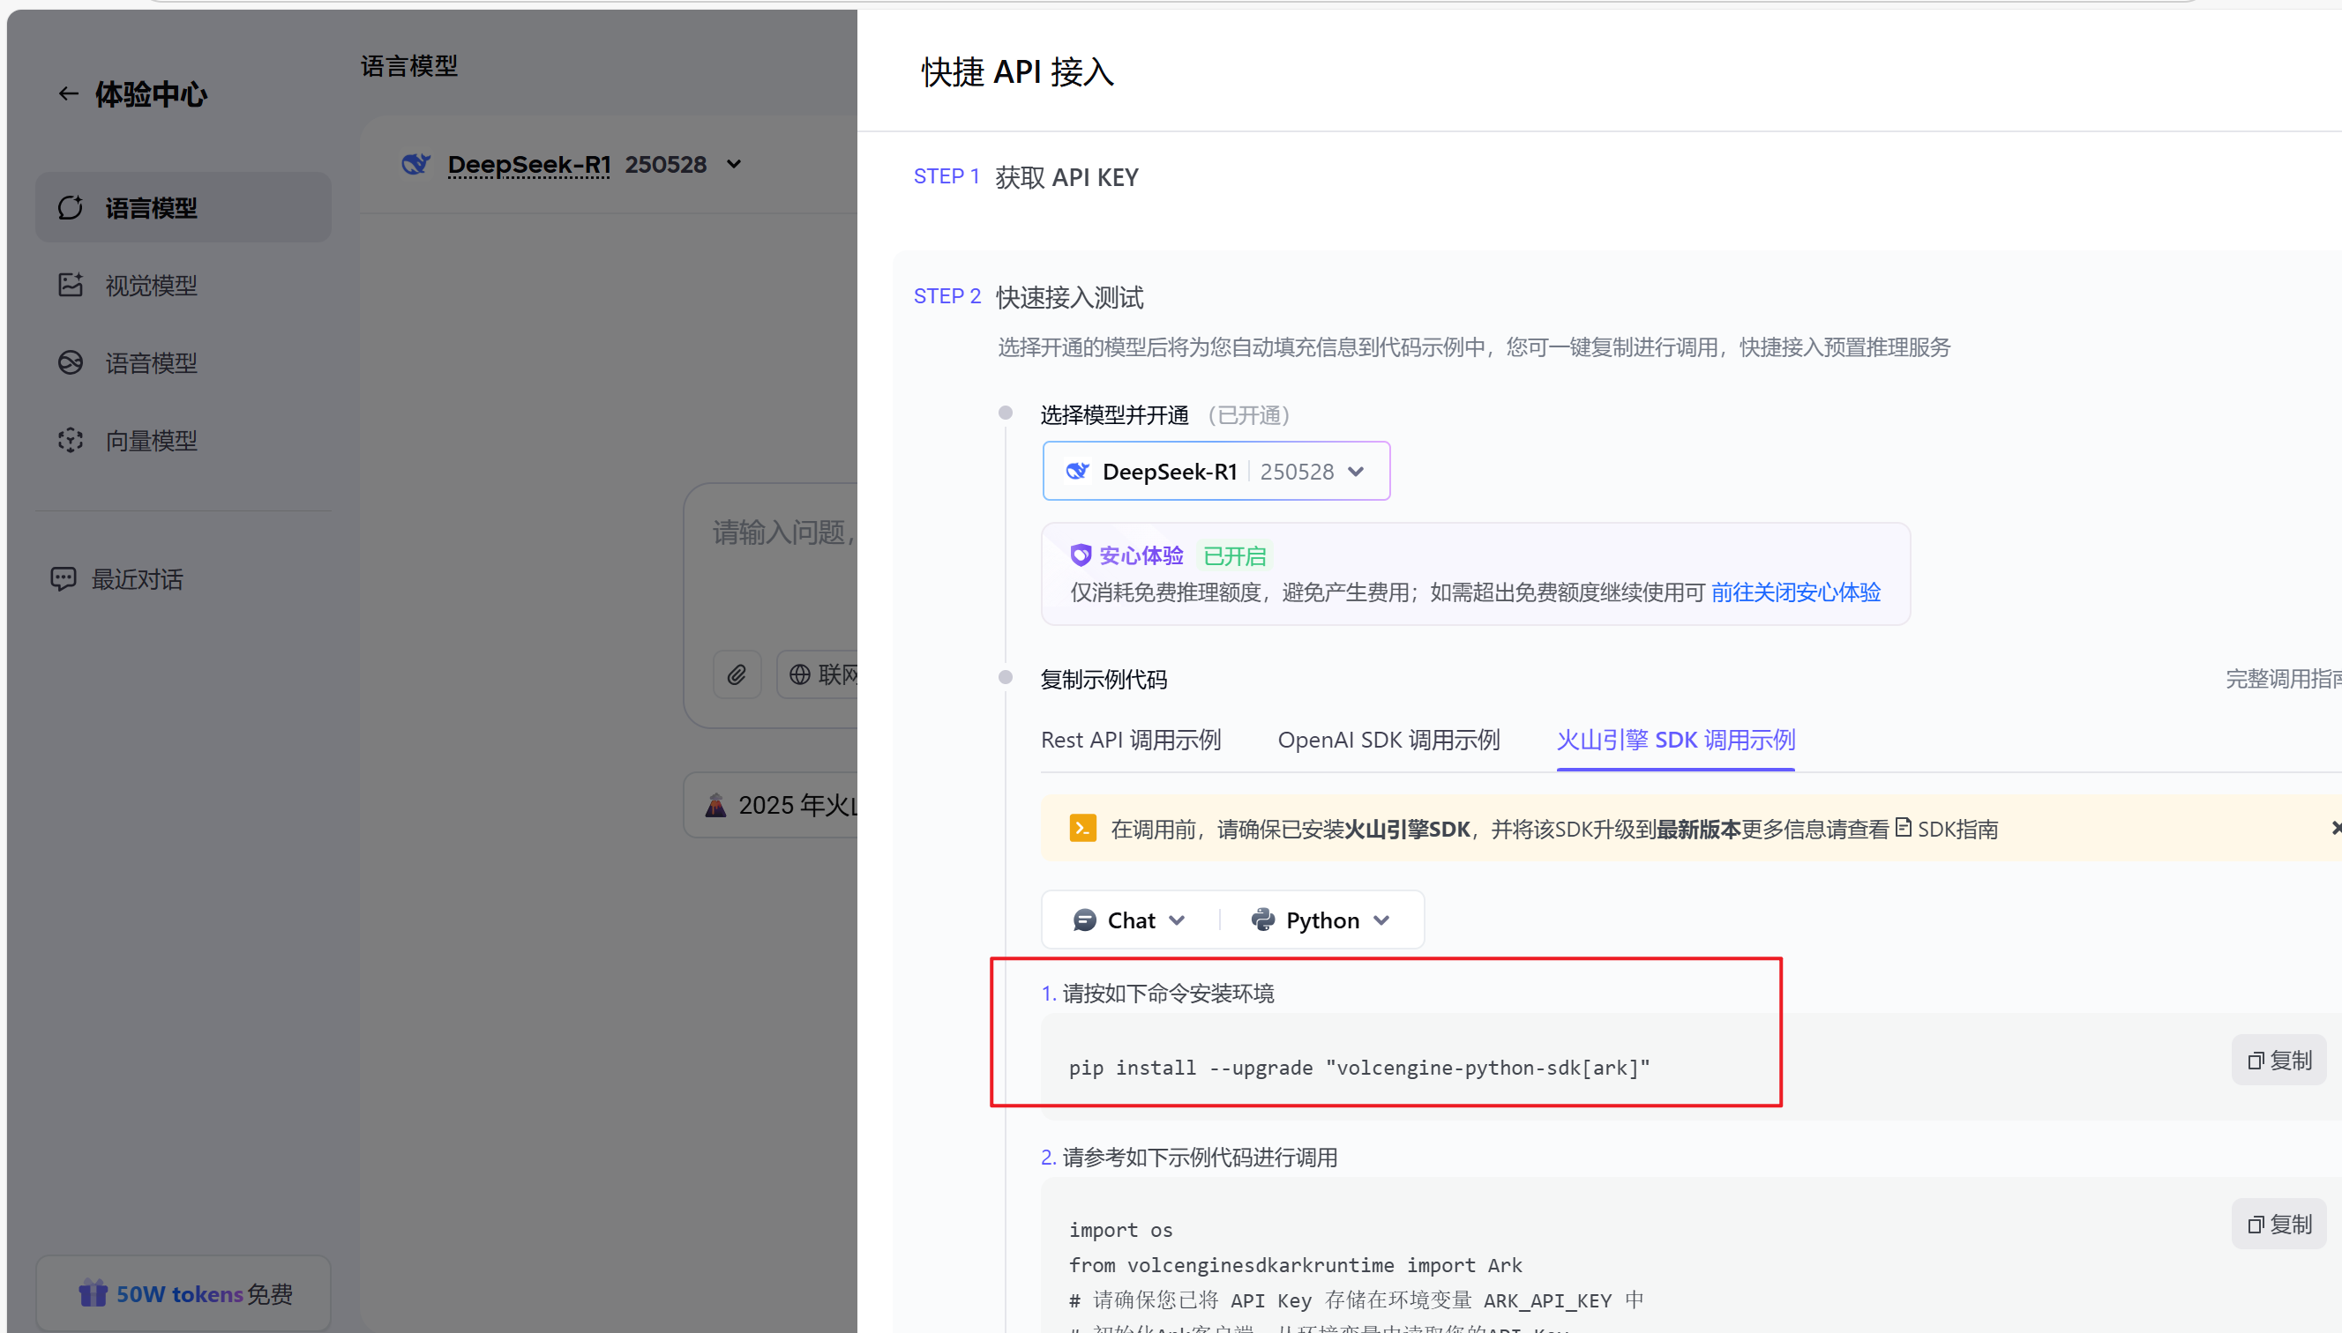Copy the Python example code

2278,1224
